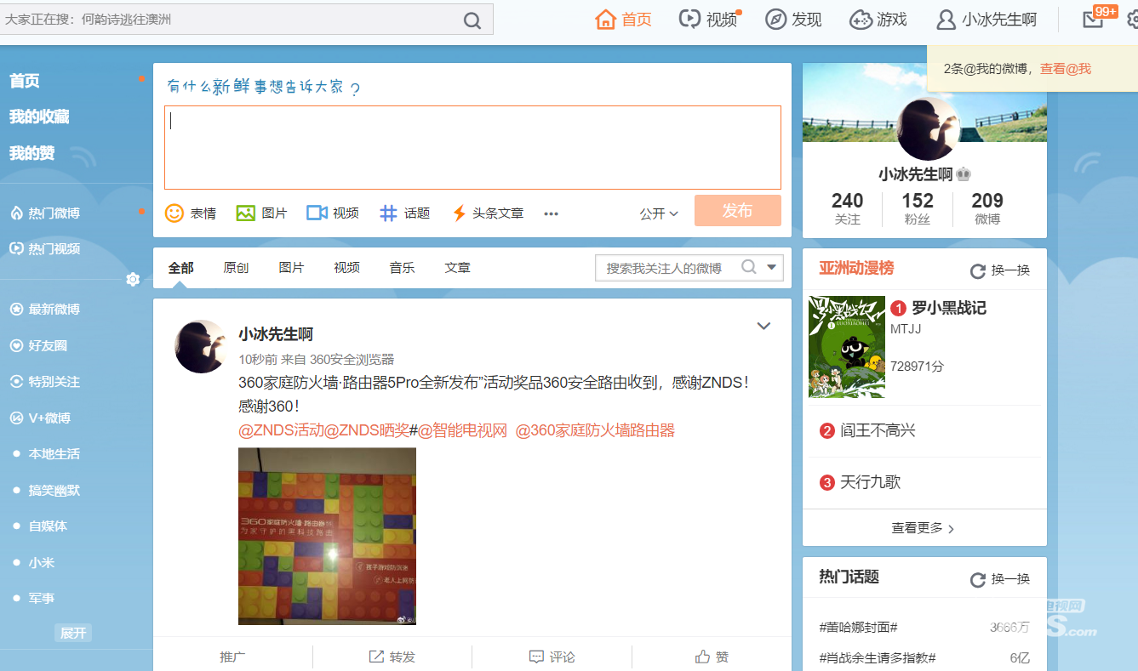Open the 罗小黑战记 comic cover thumbnail

846,347
